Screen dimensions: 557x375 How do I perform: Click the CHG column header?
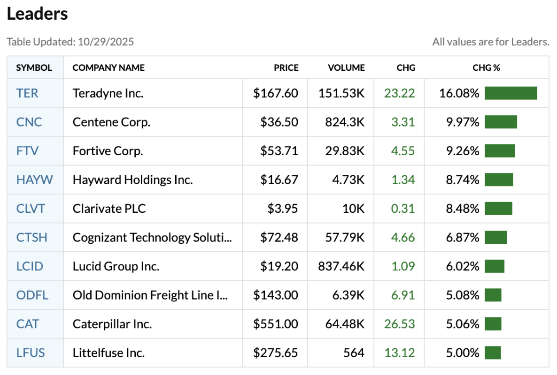click(406, 68)
